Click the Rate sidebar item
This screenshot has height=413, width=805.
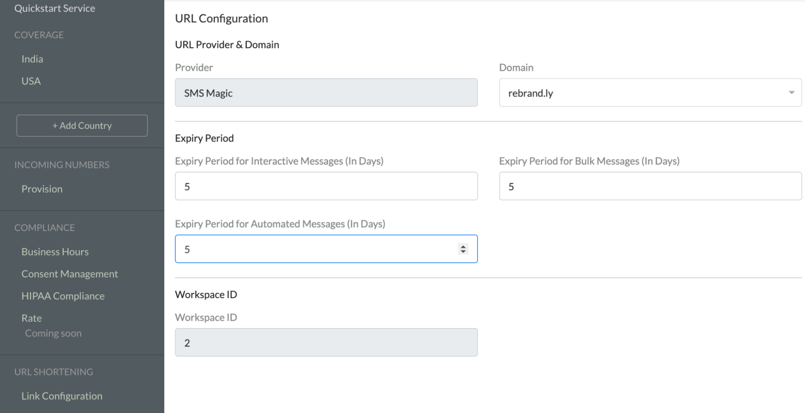(x=31, y=318)
